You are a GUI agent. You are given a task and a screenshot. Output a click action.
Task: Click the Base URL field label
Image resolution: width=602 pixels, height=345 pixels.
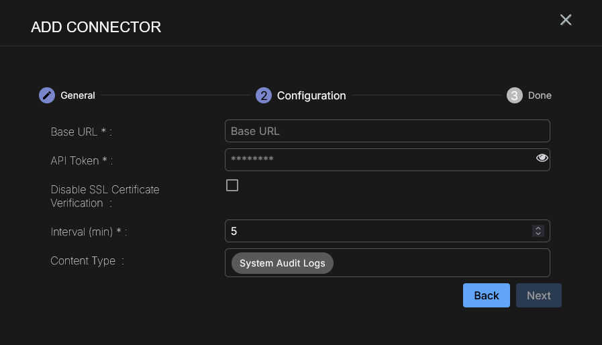(81, 132)
